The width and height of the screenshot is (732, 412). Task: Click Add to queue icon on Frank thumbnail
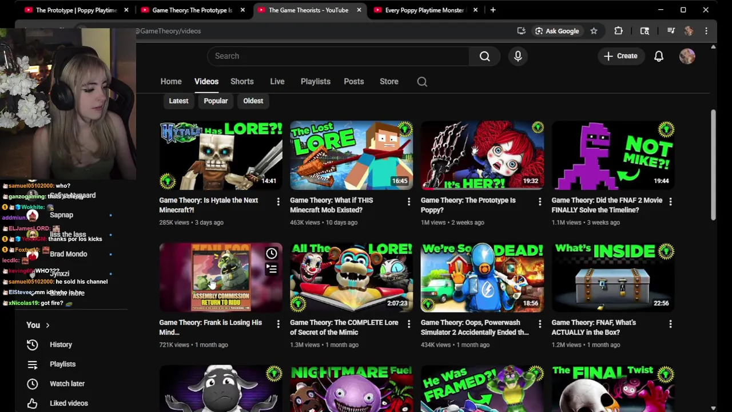[271, 269]
